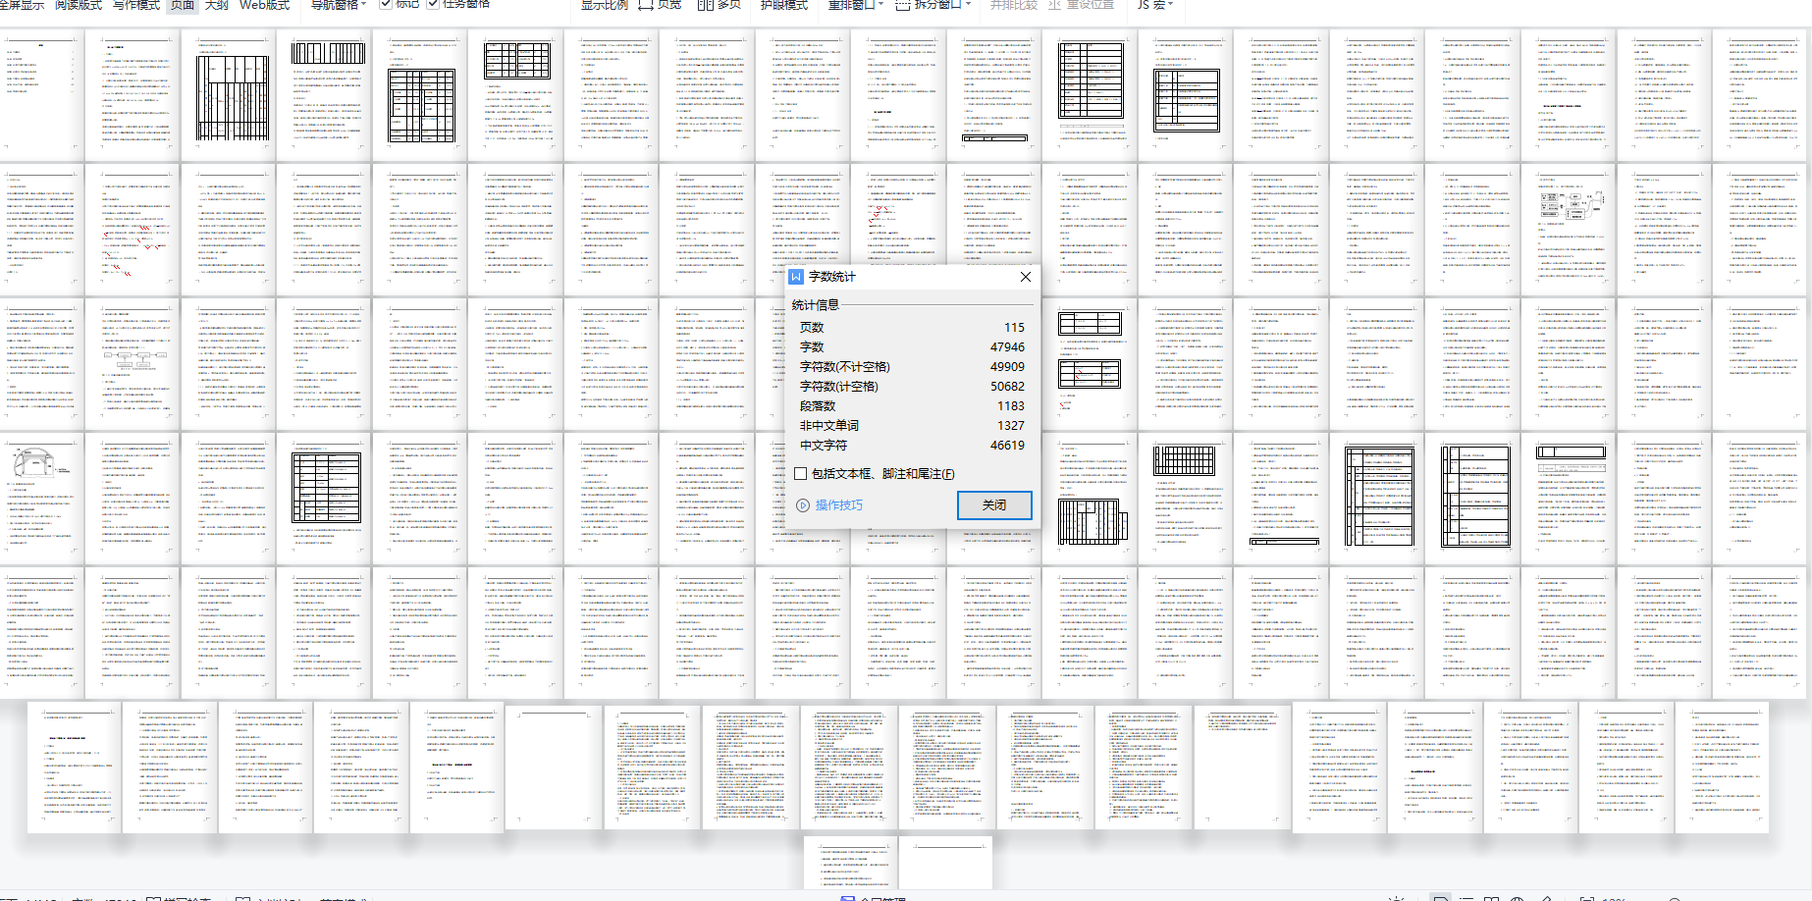Close the 字数统计 dialog with X
Image resolution: width=1812 pixels, height=901 pixels.
pos(1025,277)
